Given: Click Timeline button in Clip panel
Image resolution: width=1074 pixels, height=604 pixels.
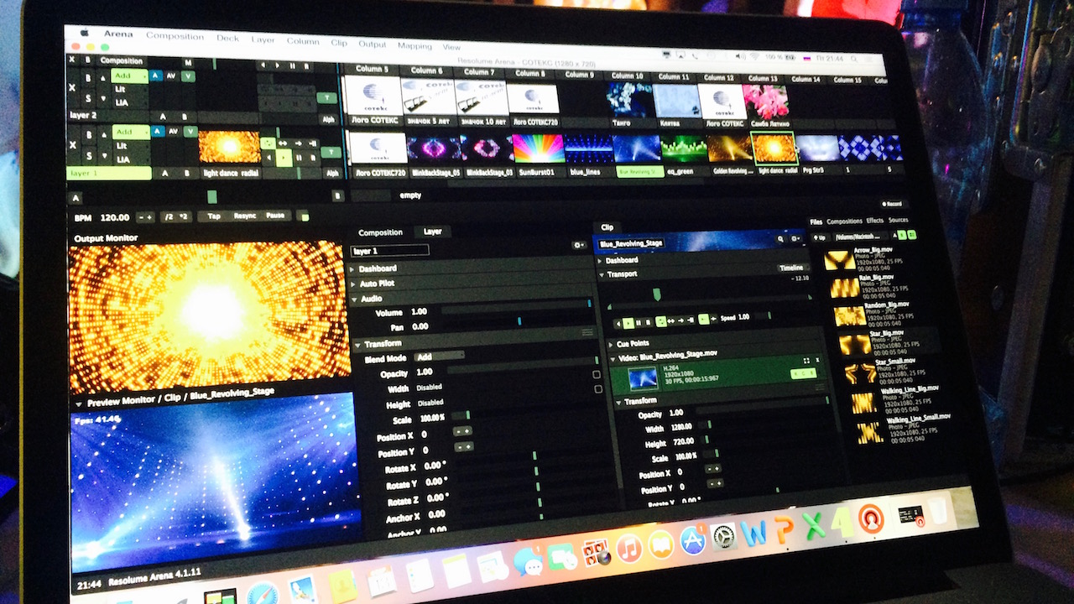Looking at the screenshot, I should pyautogui.click(x=791, y=268).
